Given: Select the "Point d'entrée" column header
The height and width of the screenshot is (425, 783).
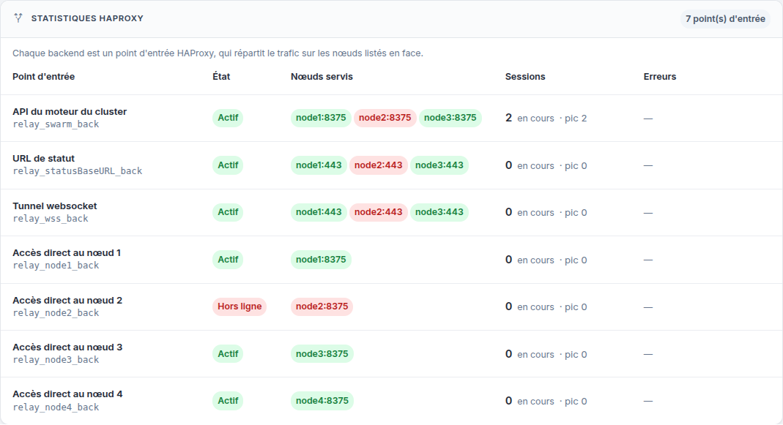Looking at the screenshot, I should [x=43, y=77].
